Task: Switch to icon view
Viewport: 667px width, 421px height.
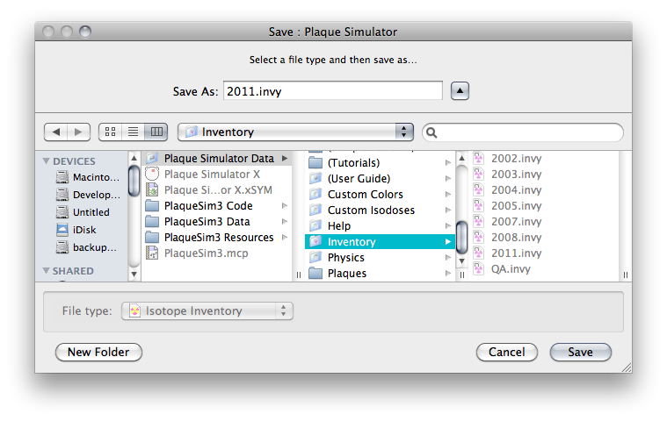Action: [110, 132]
